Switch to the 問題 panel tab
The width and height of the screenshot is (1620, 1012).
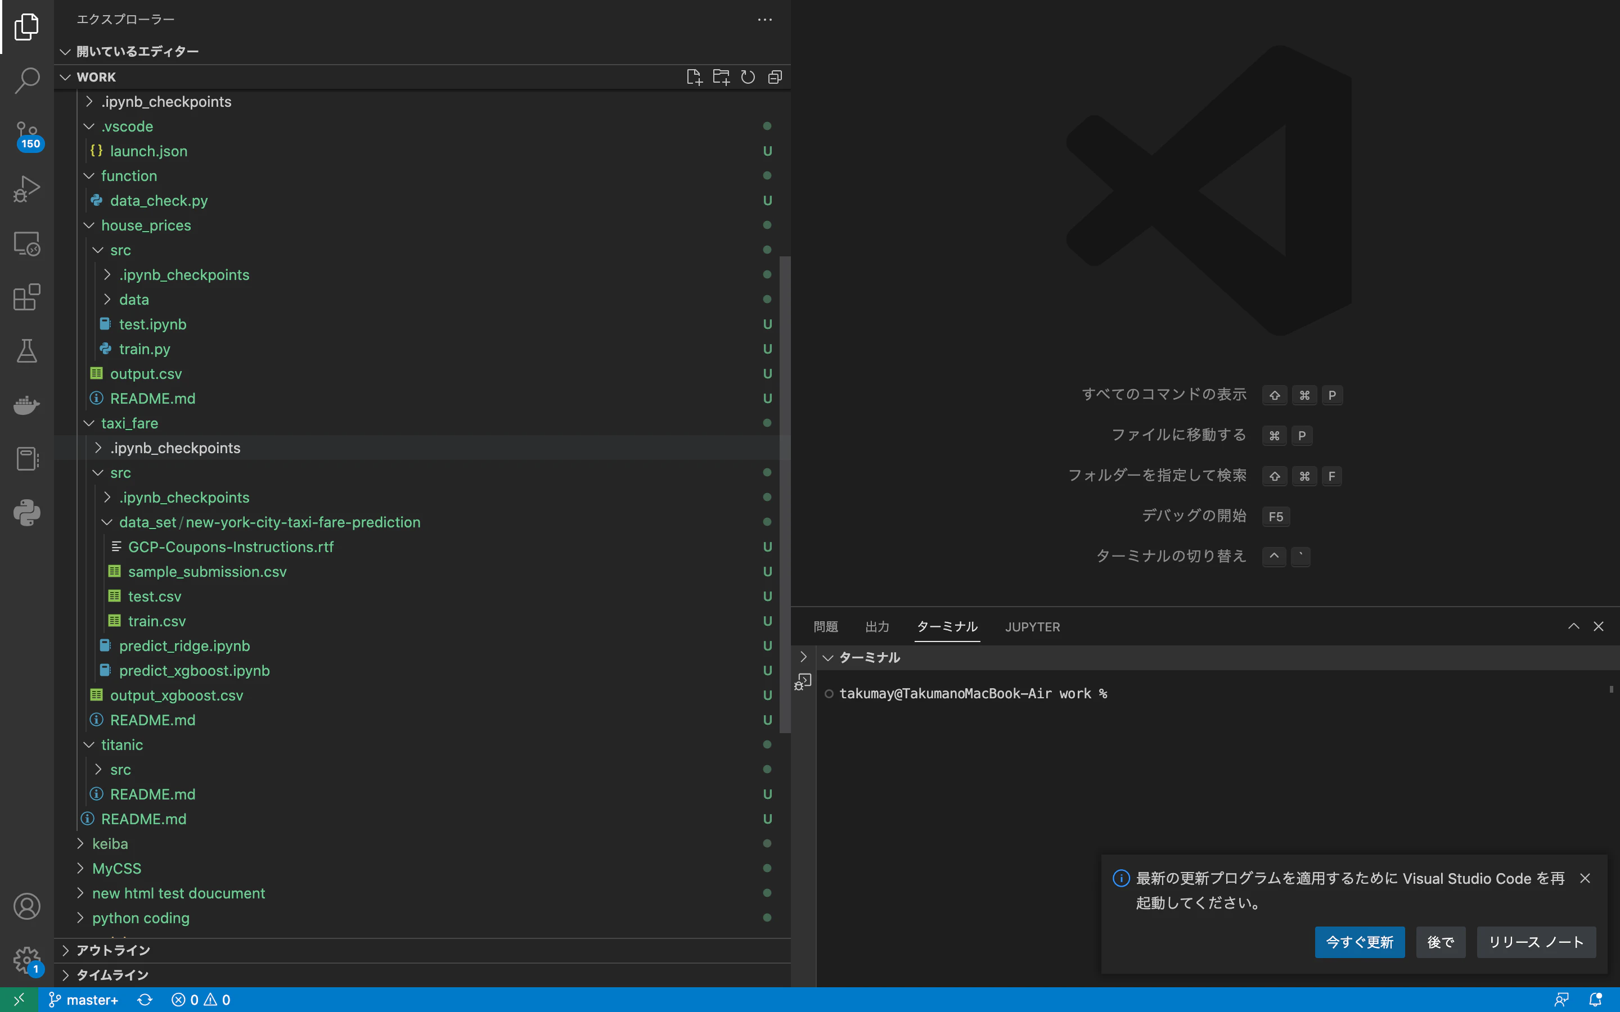[825, 626]
